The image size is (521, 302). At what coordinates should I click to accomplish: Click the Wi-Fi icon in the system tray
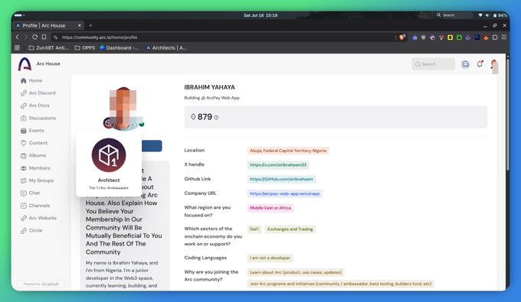[480, 15]
